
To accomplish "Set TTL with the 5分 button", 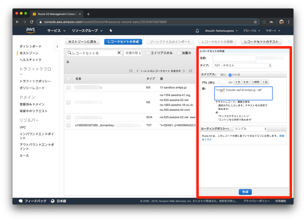I will [x=246, y=82].
